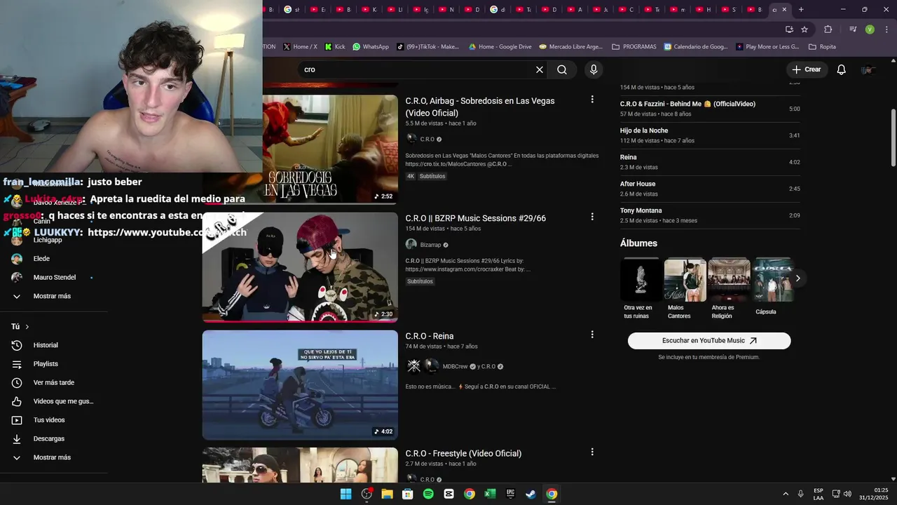Open Home / X bookmark
The image size is (897, 505).
tap(300, 47)
